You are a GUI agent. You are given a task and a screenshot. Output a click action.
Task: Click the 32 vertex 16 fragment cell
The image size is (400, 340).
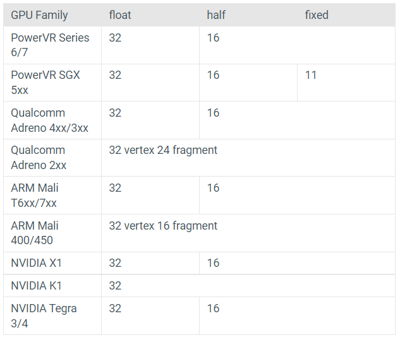163,226
